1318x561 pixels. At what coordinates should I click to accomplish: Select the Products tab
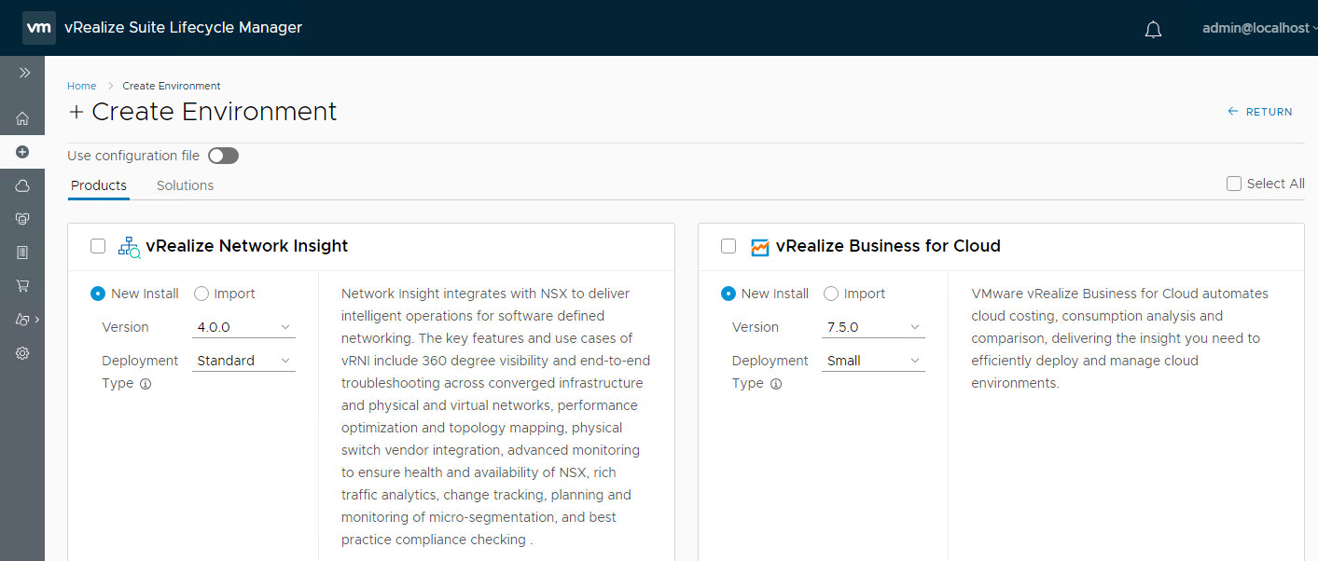coord(99,185)
